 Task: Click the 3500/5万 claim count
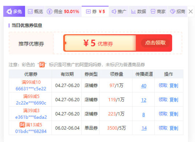117,128
